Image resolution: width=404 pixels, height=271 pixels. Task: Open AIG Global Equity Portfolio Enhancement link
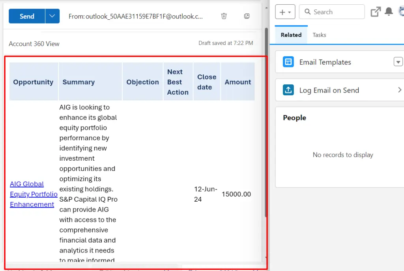click(x=33, y=194)
